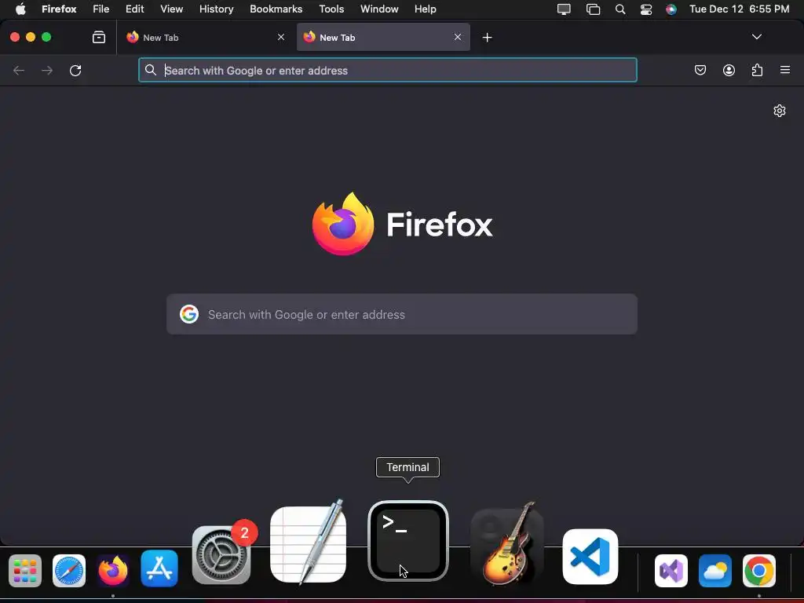Open the Firefox app menu in menu bar
This screenshot has height=603, width=804.
(x=59, y=9)
